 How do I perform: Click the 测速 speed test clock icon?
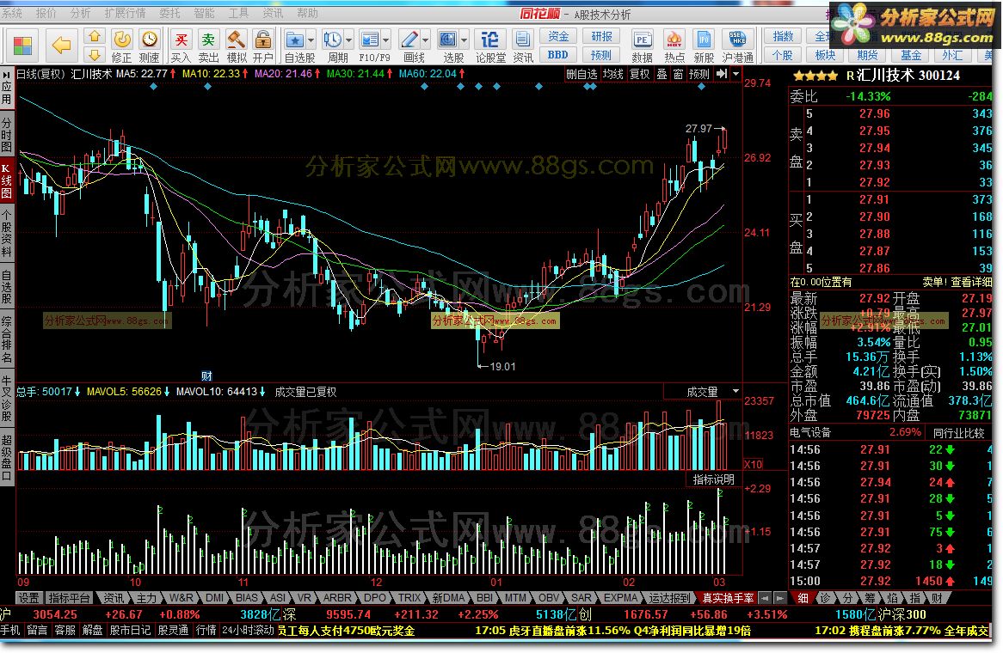[150, 46]
